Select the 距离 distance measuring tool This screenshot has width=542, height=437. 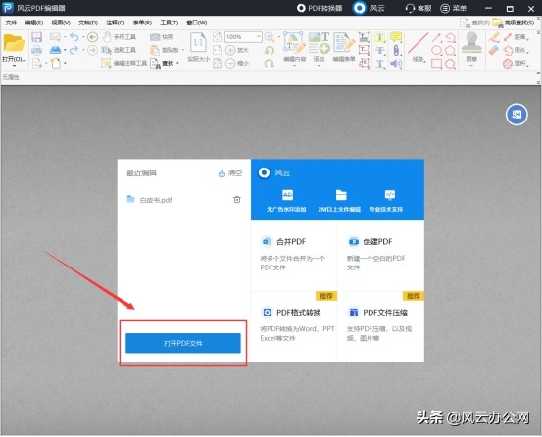coord(515,37)
